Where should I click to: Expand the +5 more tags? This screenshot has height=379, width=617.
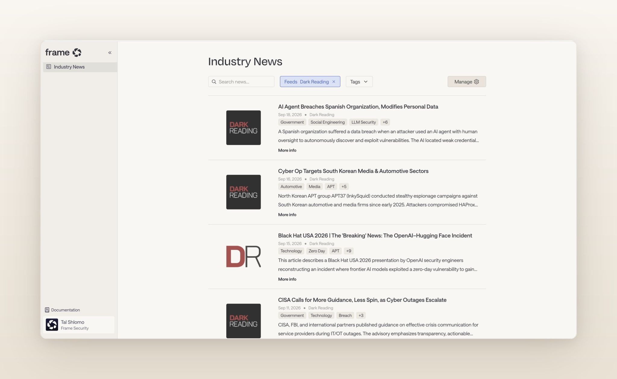[344, 187]
